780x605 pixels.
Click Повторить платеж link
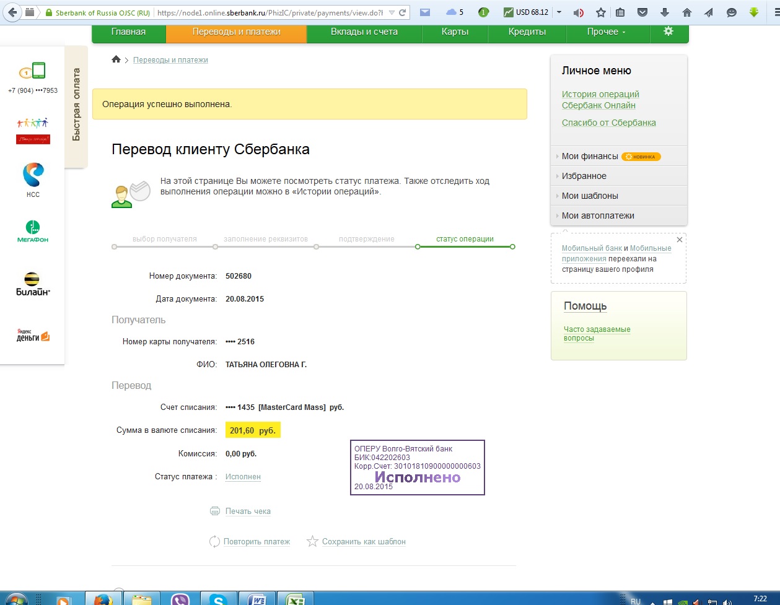256,542
